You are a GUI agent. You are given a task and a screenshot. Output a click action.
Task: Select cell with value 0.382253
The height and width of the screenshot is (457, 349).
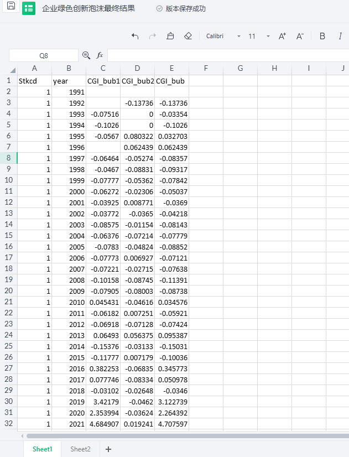point(103,368)
